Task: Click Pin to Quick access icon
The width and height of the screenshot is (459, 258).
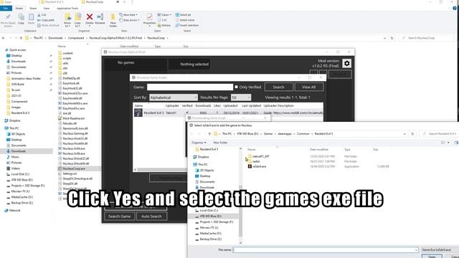Action: tap(8, 17)
